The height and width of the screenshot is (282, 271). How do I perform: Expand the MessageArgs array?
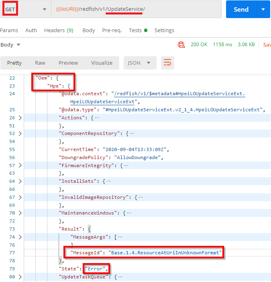(x=20, y=237)
